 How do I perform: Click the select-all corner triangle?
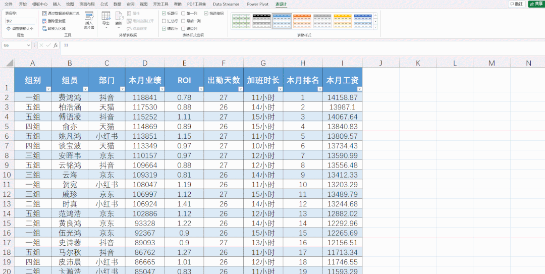[10, 63]
